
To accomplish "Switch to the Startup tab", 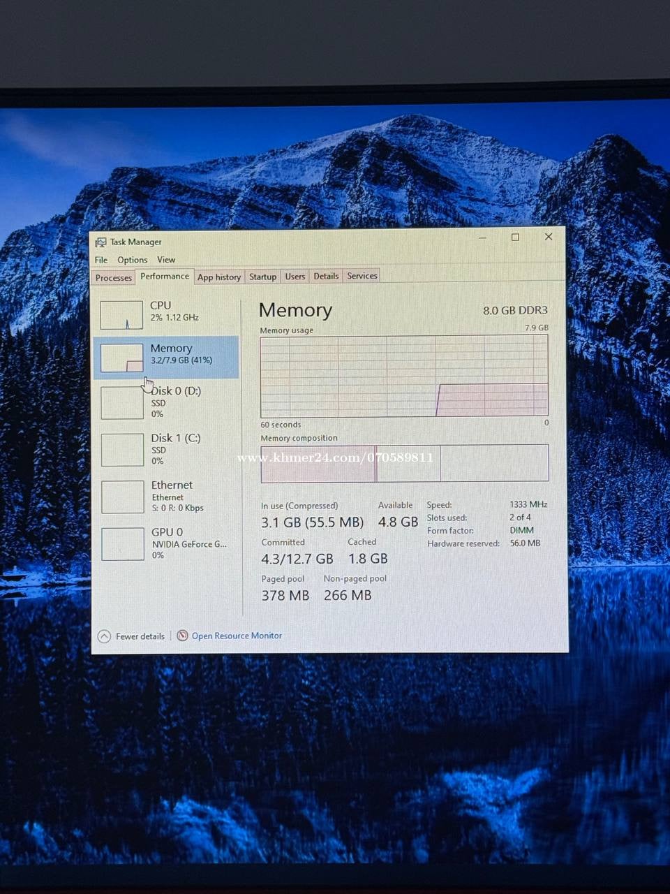I will pyautogui.click(x=262, y=277).
